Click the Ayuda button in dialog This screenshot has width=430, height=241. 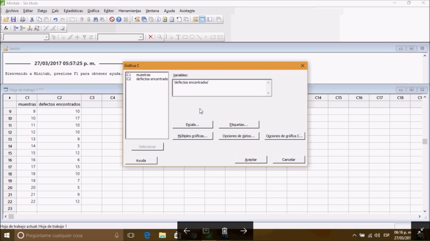[x=141, y=160]
